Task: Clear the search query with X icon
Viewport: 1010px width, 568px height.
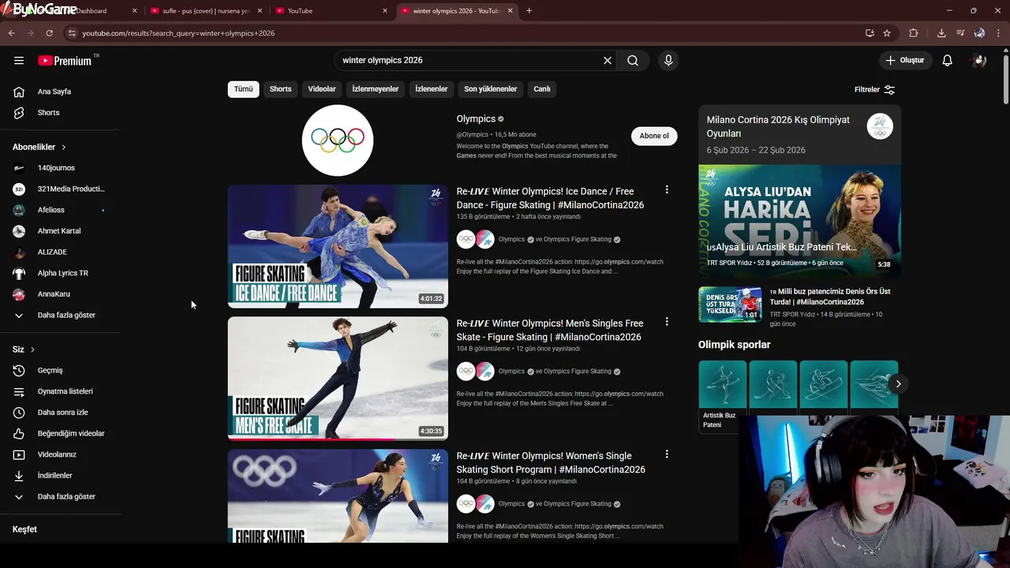Action: click(x=608, y=60)
